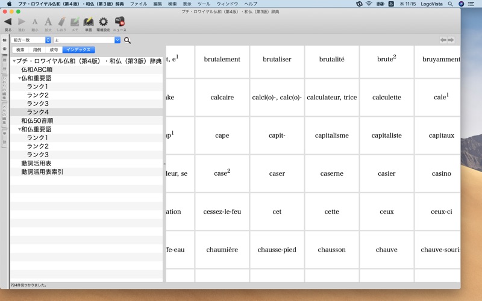Open the entry cell capitalisme

332,135
